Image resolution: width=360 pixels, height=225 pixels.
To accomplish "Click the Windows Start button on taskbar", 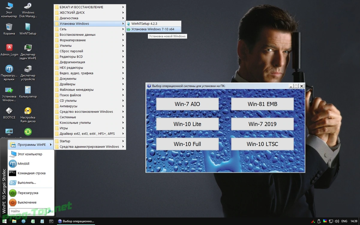I will (4, 221).
